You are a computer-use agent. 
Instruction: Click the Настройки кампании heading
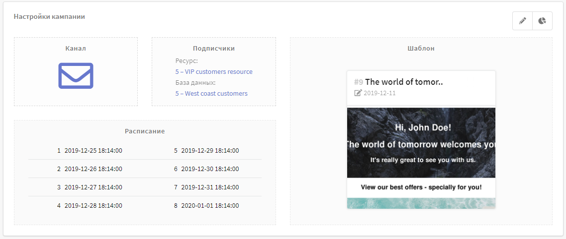(x=49, y=17)
